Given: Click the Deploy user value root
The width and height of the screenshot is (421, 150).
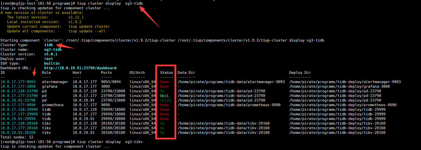Looking at the screenshot, I should (x=49, y=59).
